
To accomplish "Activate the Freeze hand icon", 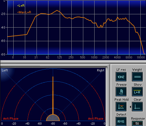I will pos(121,92).
